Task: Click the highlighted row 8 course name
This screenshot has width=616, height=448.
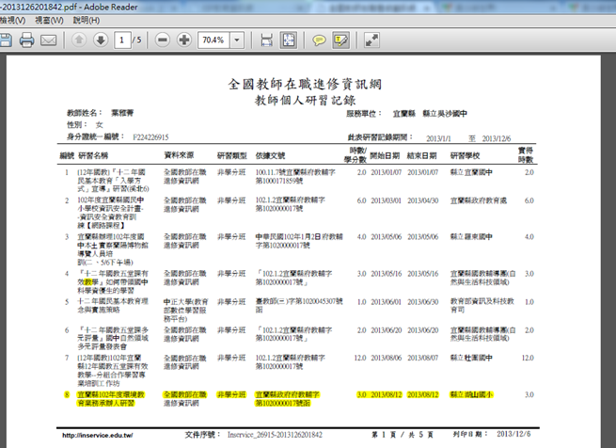Action: pyautogui.click(x=105, y=398)
